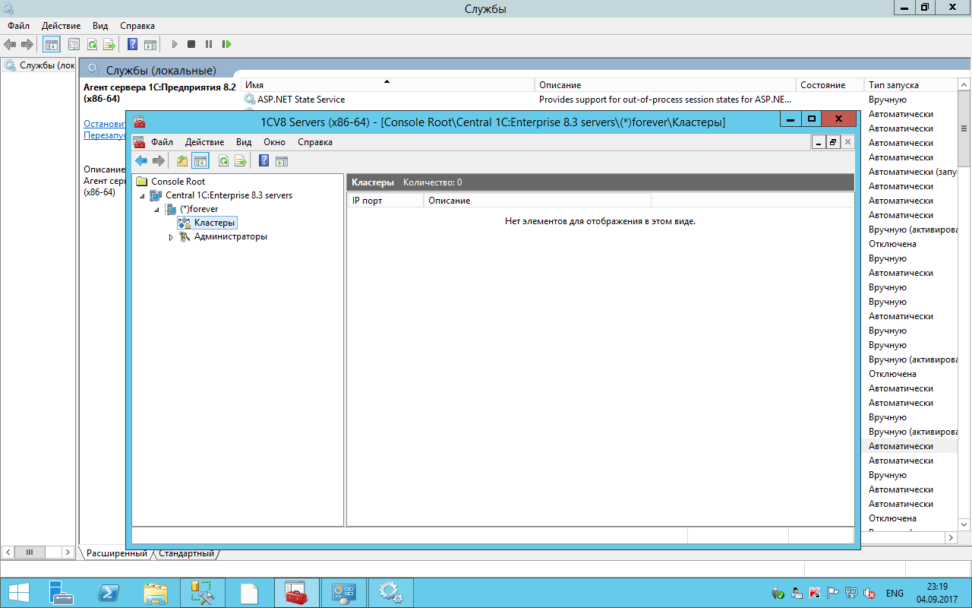Viewport: 972px width, 608px height.
Task: Refresh the 1CV8 Servers console view
Action: point(223,160)
